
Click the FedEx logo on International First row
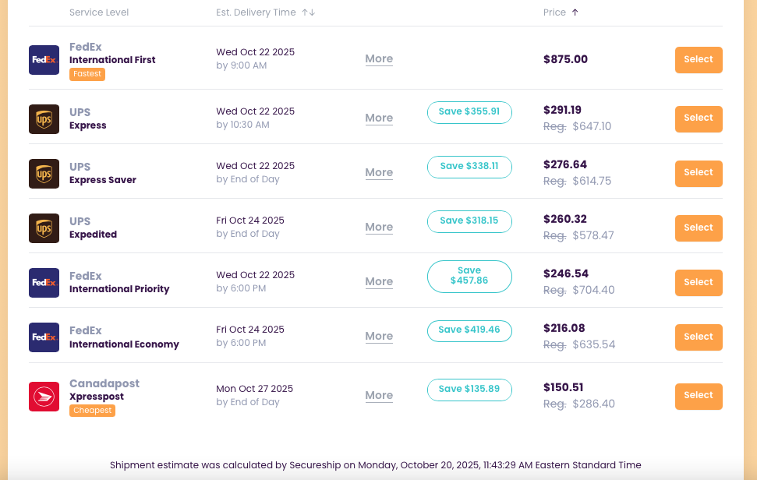44,59
